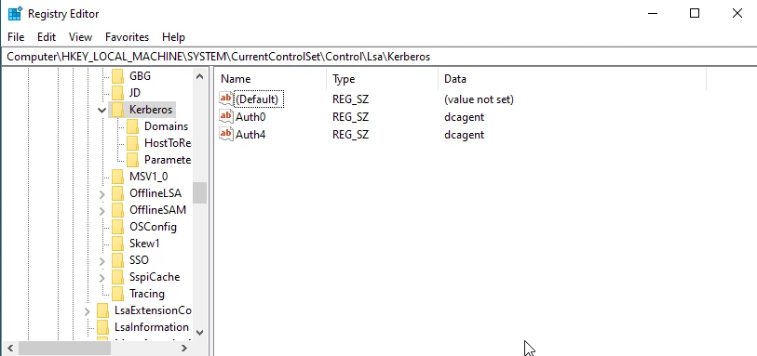Image resolution: width=757 pixels, height=356 pixels.
Task: Select the OSConfig key label
Action: [153, 227]
